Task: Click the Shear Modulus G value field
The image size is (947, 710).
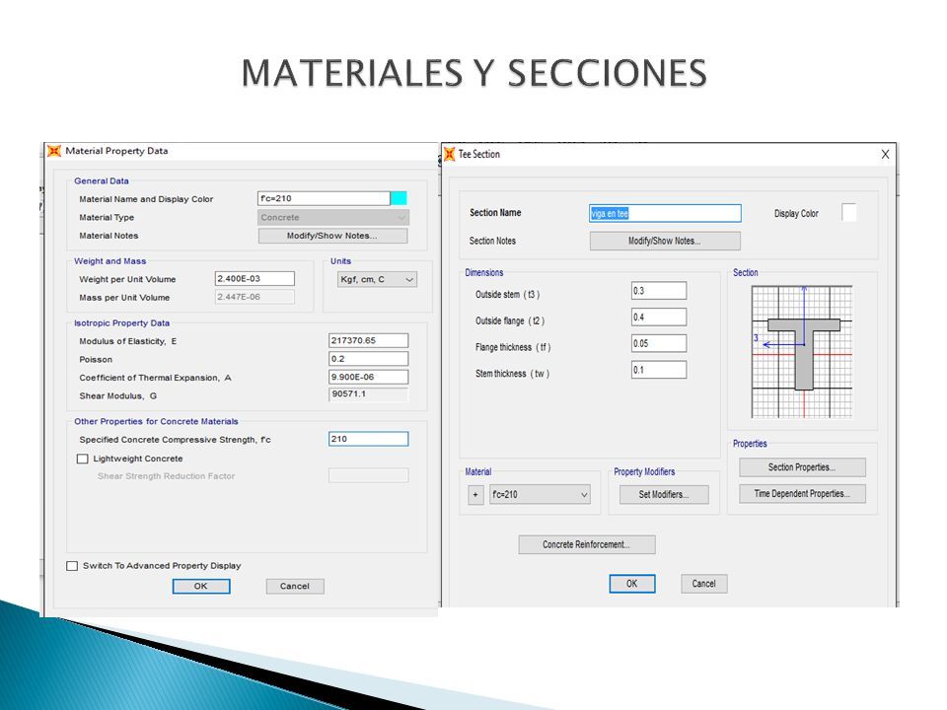Action: [368, 394]
